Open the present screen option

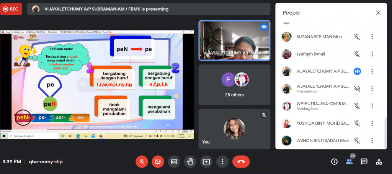[206, 161]
